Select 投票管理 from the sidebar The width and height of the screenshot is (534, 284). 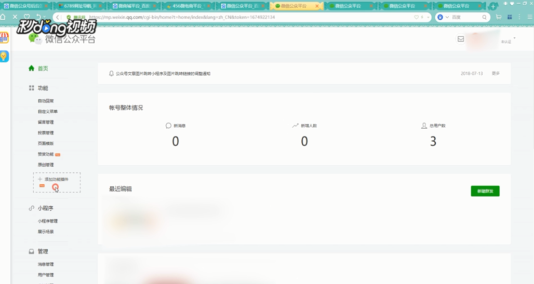click(x=46, y=132)
